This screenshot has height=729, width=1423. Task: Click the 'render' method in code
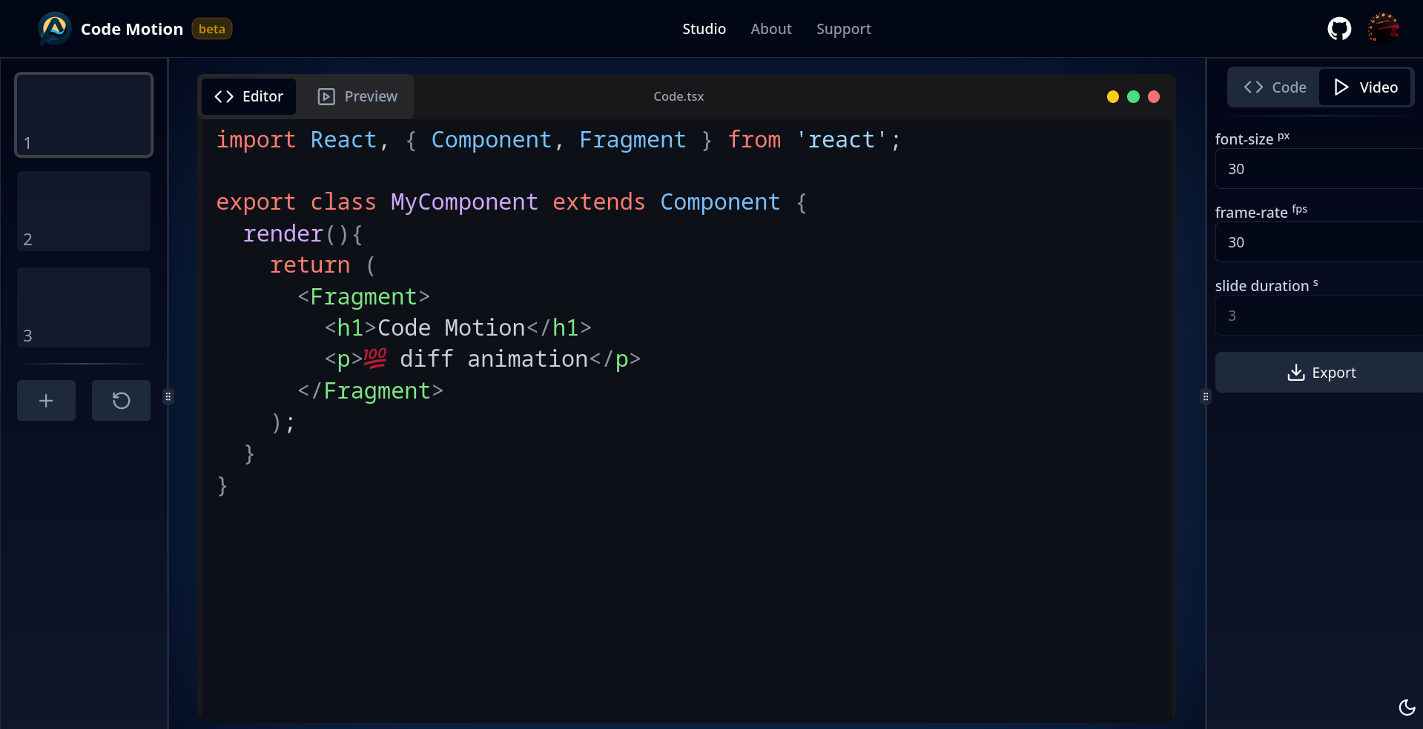(x=283, y=234)
